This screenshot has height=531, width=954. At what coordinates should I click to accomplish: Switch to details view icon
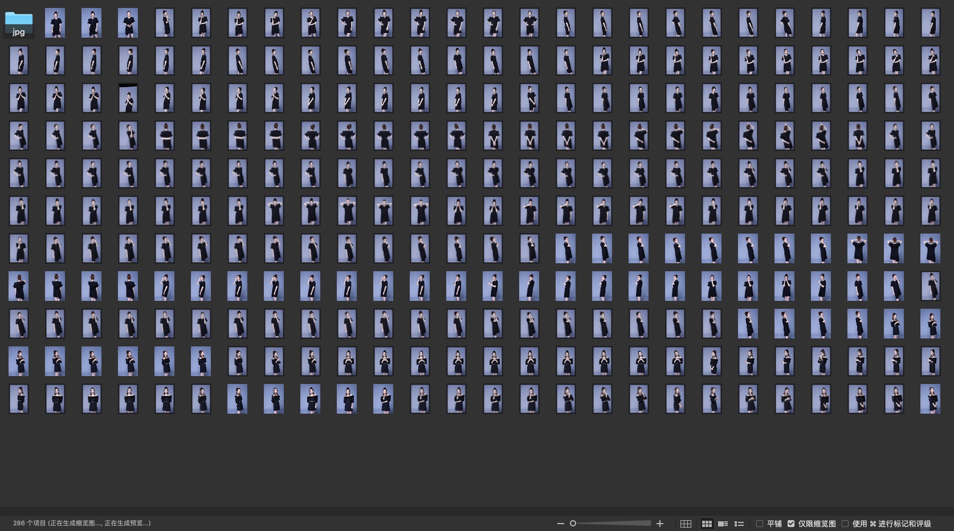[x=723, y=524]
